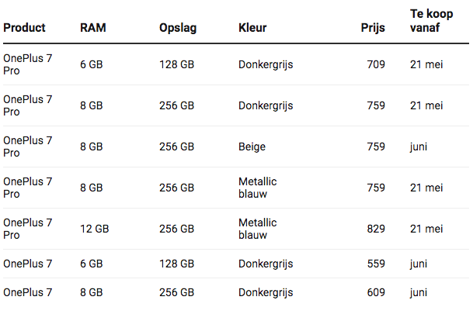Screen dimensions: 473x314
Task: Click 6 GB RAM in the 709 row
Action: (x=92, y=64)
